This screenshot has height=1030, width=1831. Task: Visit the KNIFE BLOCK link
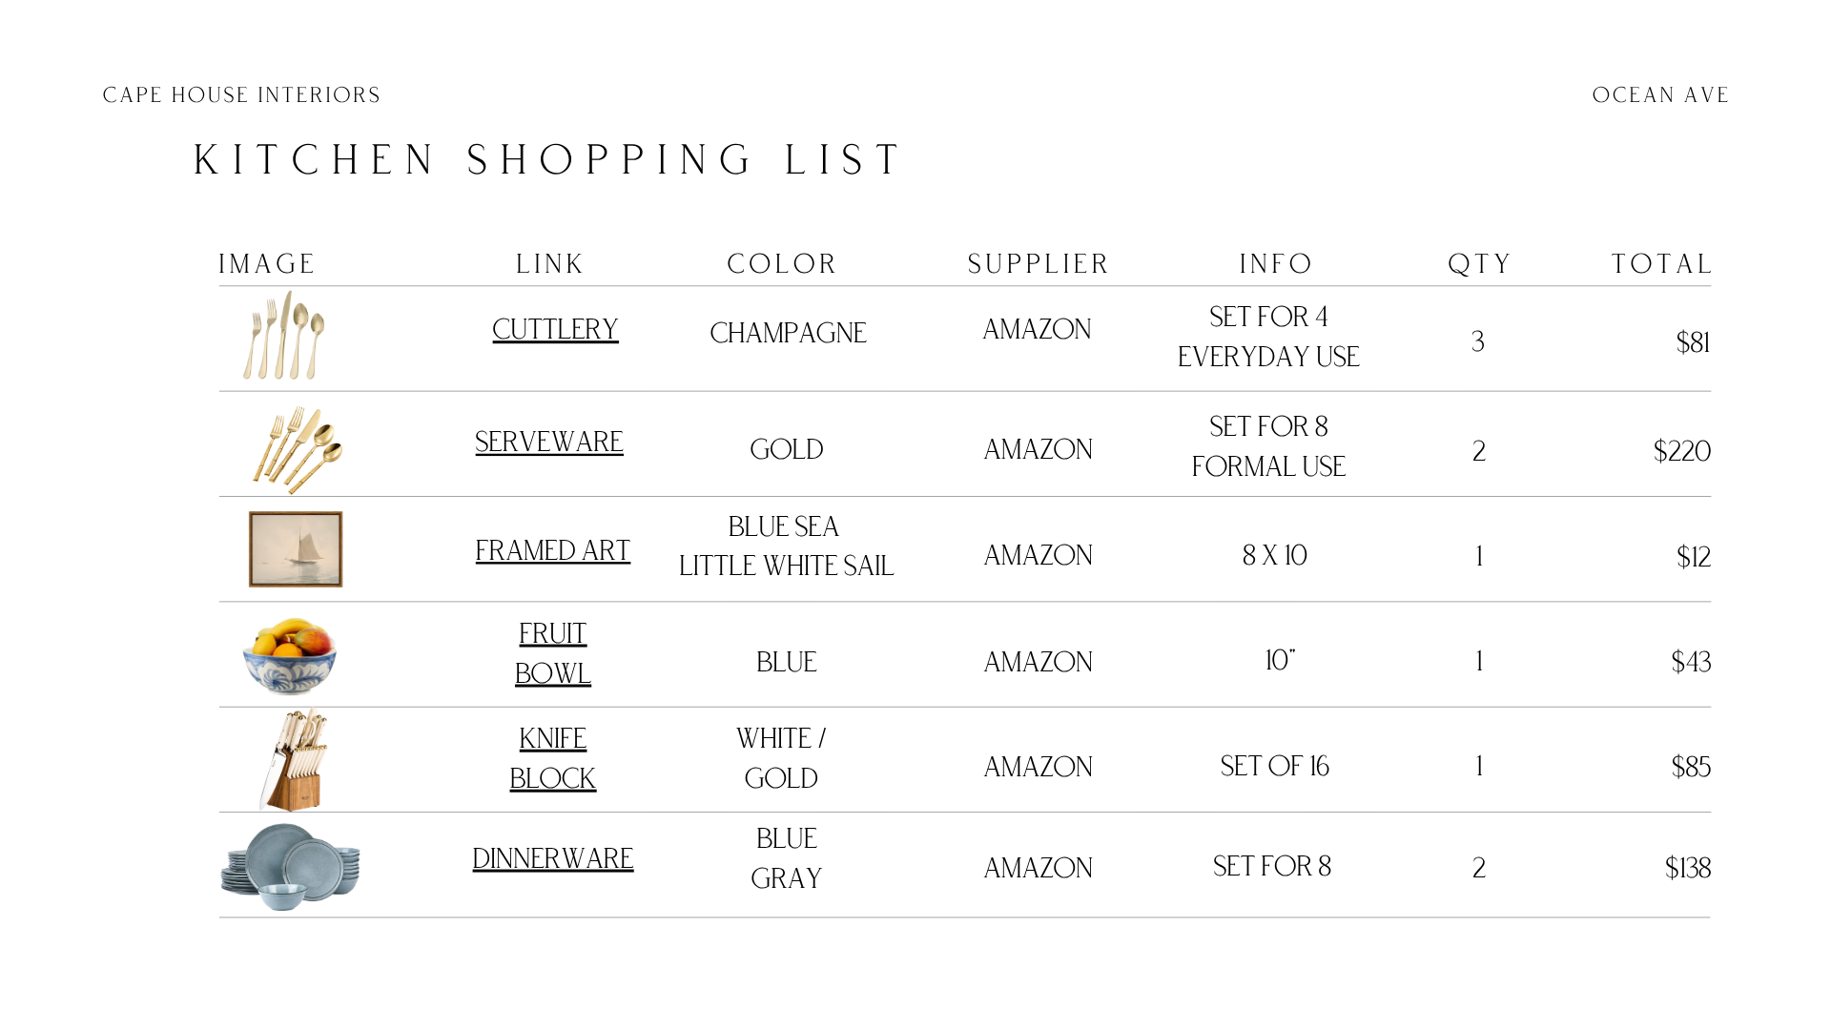click(x=553, y=759)
